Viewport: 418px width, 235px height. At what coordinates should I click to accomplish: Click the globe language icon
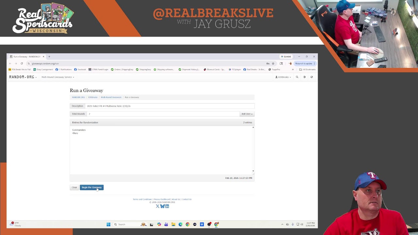[312, 77]
